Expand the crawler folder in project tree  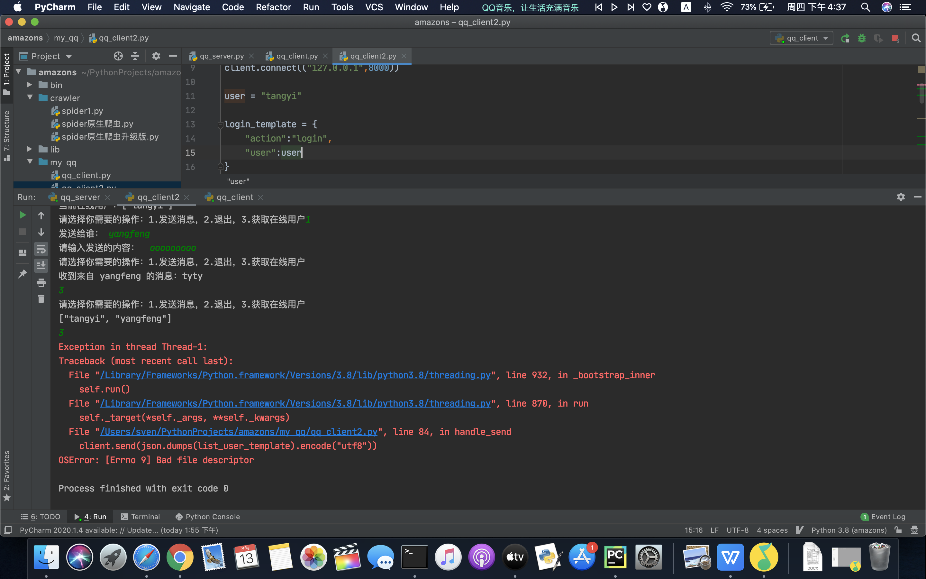click(30, 98)
